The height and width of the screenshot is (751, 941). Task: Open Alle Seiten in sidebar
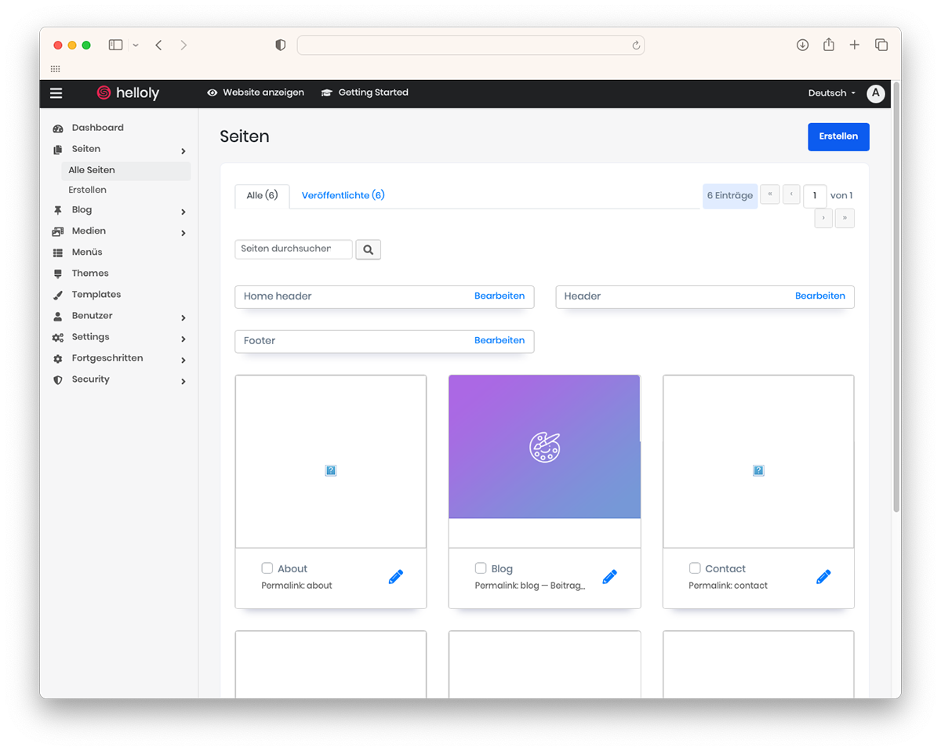tap(125, 171)
